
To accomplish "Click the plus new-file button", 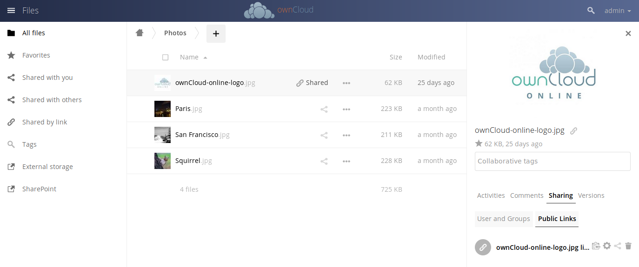I will (216, 33).
